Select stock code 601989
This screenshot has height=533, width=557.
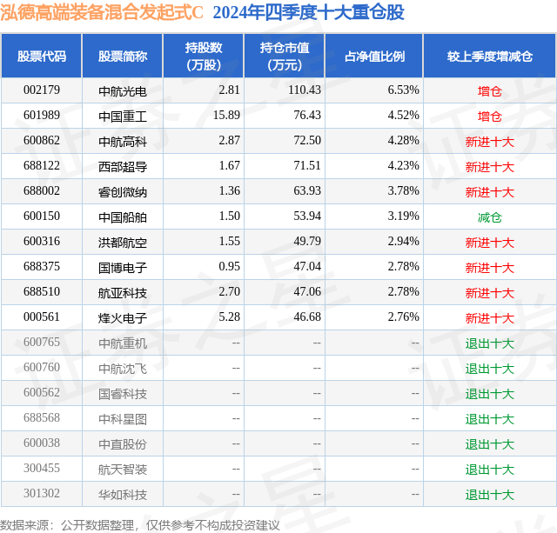pos(42,116)
